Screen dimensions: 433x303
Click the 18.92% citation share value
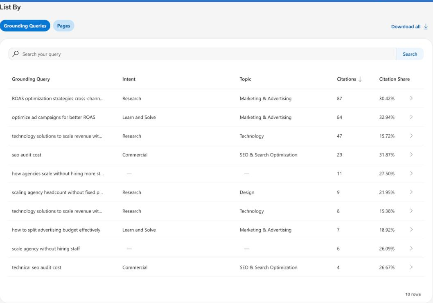[x=387, y=230]
